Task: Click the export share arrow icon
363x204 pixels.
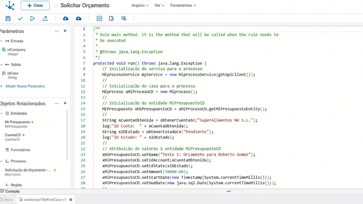Action: [x=45, y=18]
